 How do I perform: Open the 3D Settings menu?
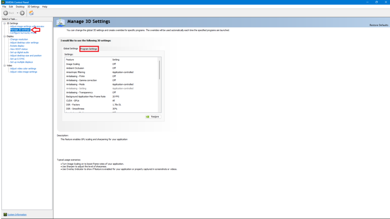pyautogui.click(x=33, y=7)
